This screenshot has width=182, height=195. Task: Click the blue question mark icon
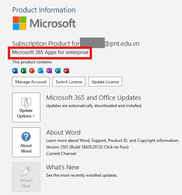click(26, 136)
